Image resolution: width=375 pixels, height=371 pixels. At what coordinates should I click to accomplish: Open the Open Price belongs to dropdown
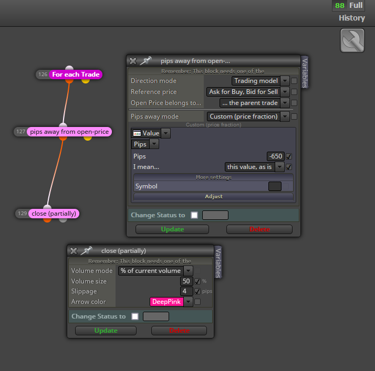coord(285,103)
